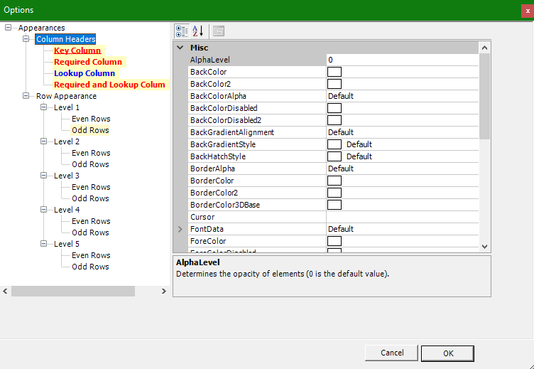Click the Categorized view icon
The height and width of the screenshot is (369, 534).
(181, 31)
